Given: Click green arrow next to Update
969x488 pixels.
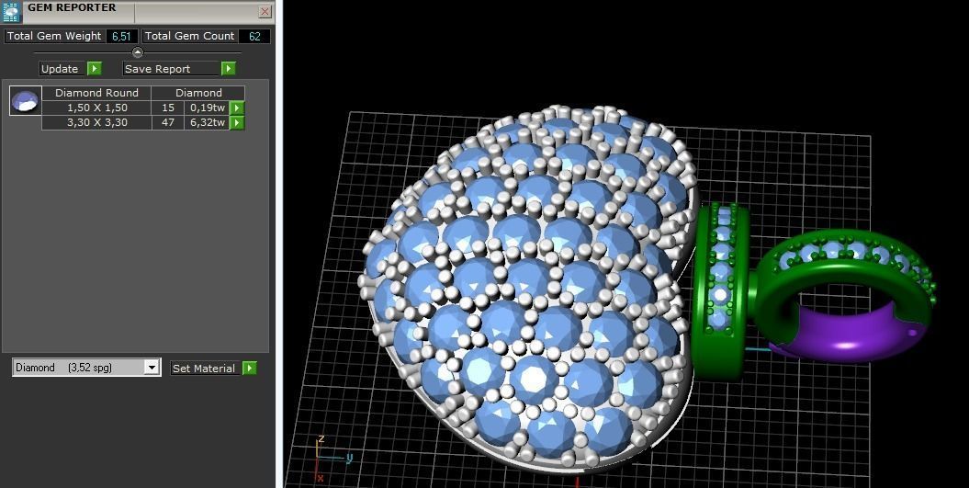Looking at the screenshot, I should [x=94, y=69].
